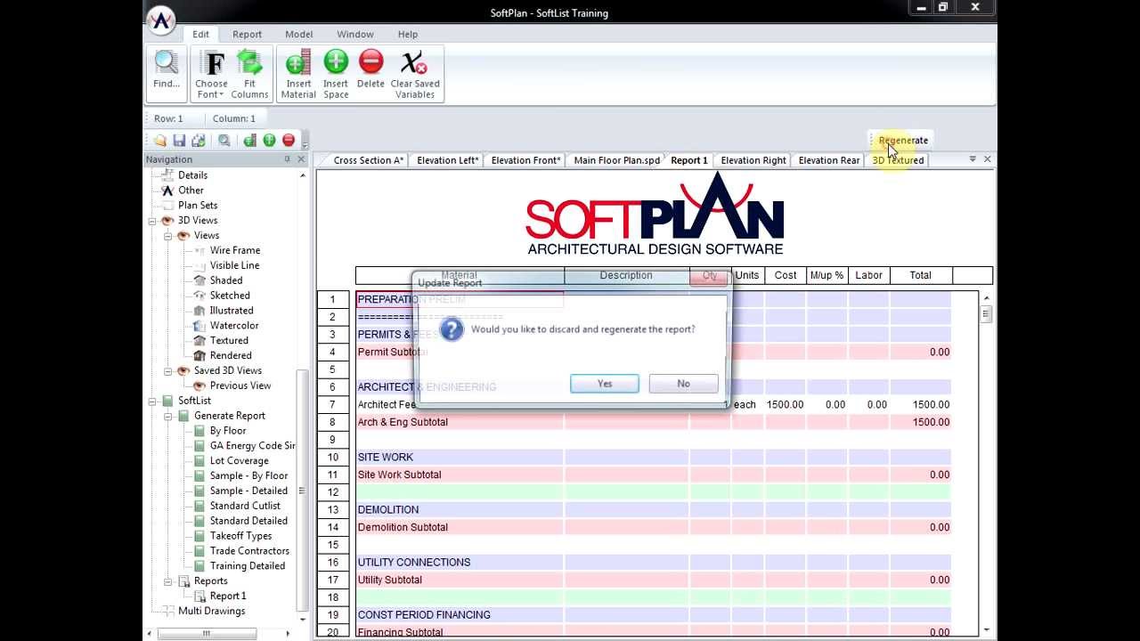
Task: Close the active document tab
Action: (x=987, y=159)
